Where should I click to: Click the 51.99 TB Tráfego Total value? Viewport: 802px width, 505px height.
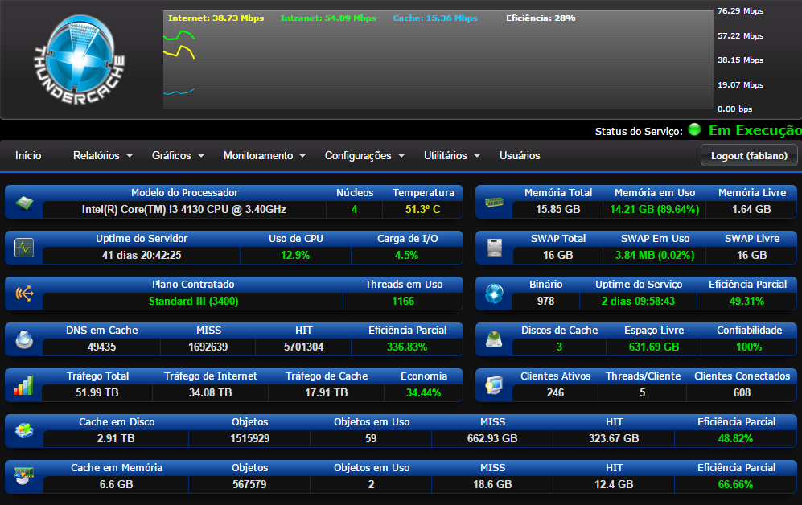click(x=97, y=392)
